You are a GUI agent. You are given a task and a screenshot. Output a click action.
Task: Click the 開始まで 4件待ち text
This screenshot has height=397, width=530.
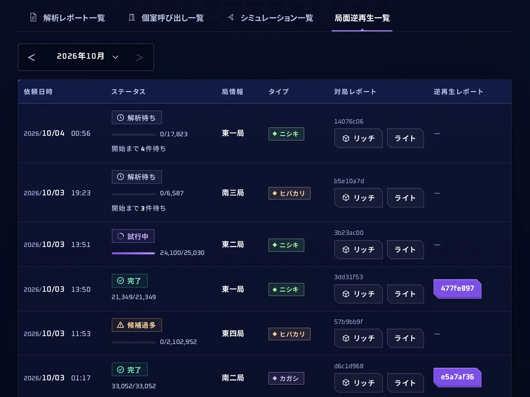tap(139, 149)
